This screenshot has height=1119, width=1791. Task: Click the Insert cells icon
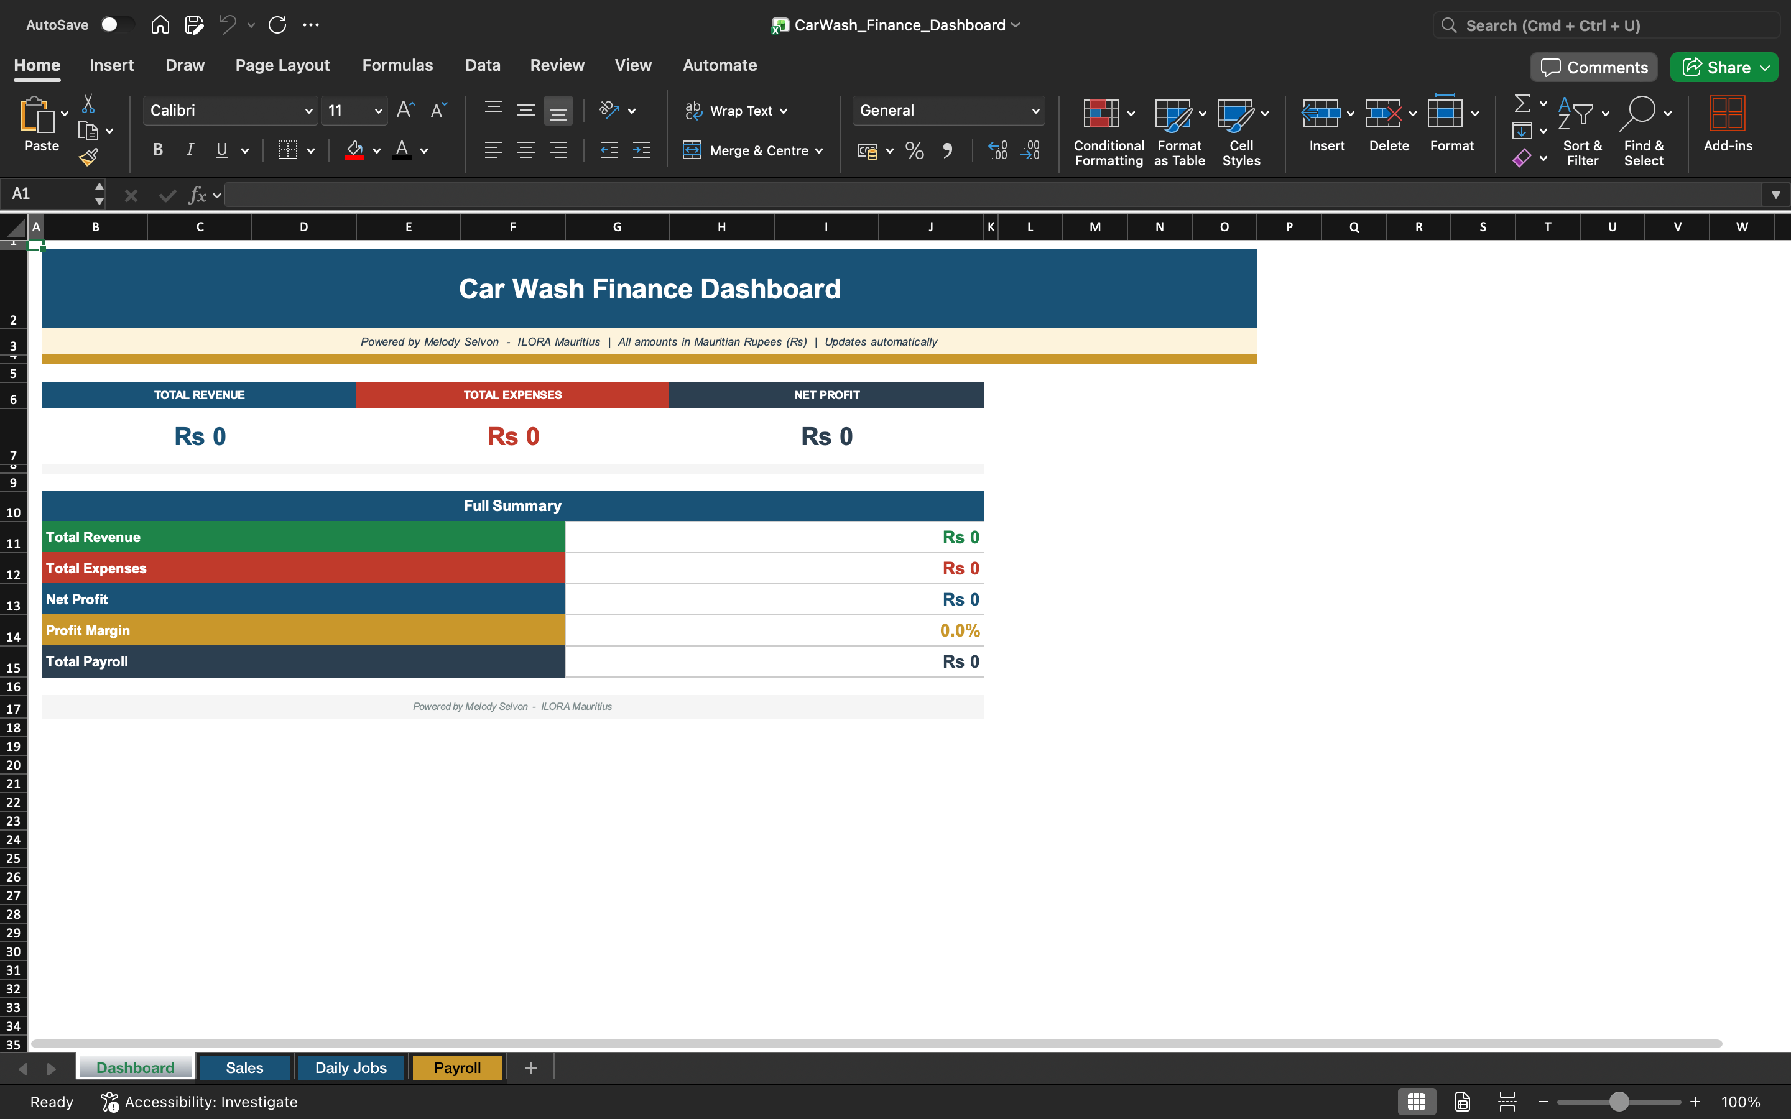[1320, 113]
